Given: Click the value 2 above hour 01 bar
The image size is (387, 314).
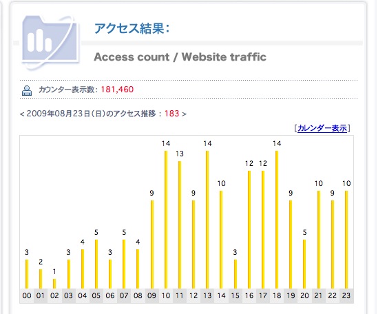Looking at the screenshot, I should tap(41, 262).
